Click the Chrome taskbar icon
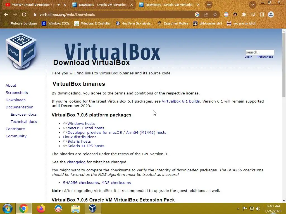The width and height of the screenshot is (286, 214). (x=24, y=208)
